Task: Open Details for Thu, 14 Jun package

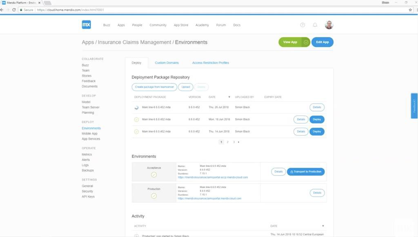Action: coord(301,131)
